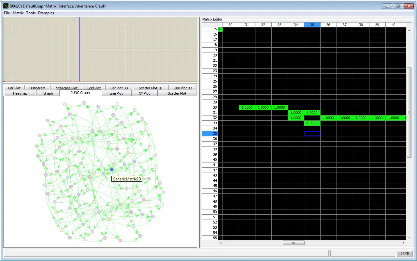The height and width of the screenshot is (261, 417).
Task: Click the green cell at row 33, column 35
Action: coord(312,123)
